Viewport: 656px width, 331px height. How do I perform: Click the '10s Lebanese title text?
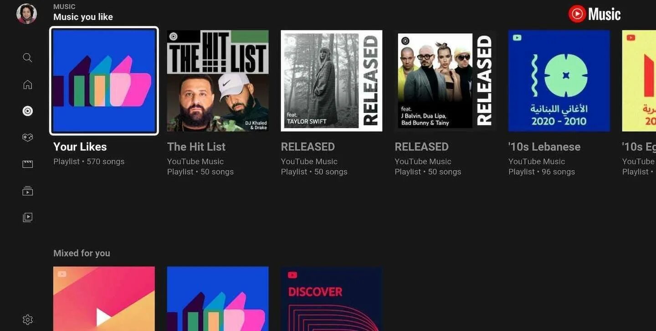tap(544, 147)
